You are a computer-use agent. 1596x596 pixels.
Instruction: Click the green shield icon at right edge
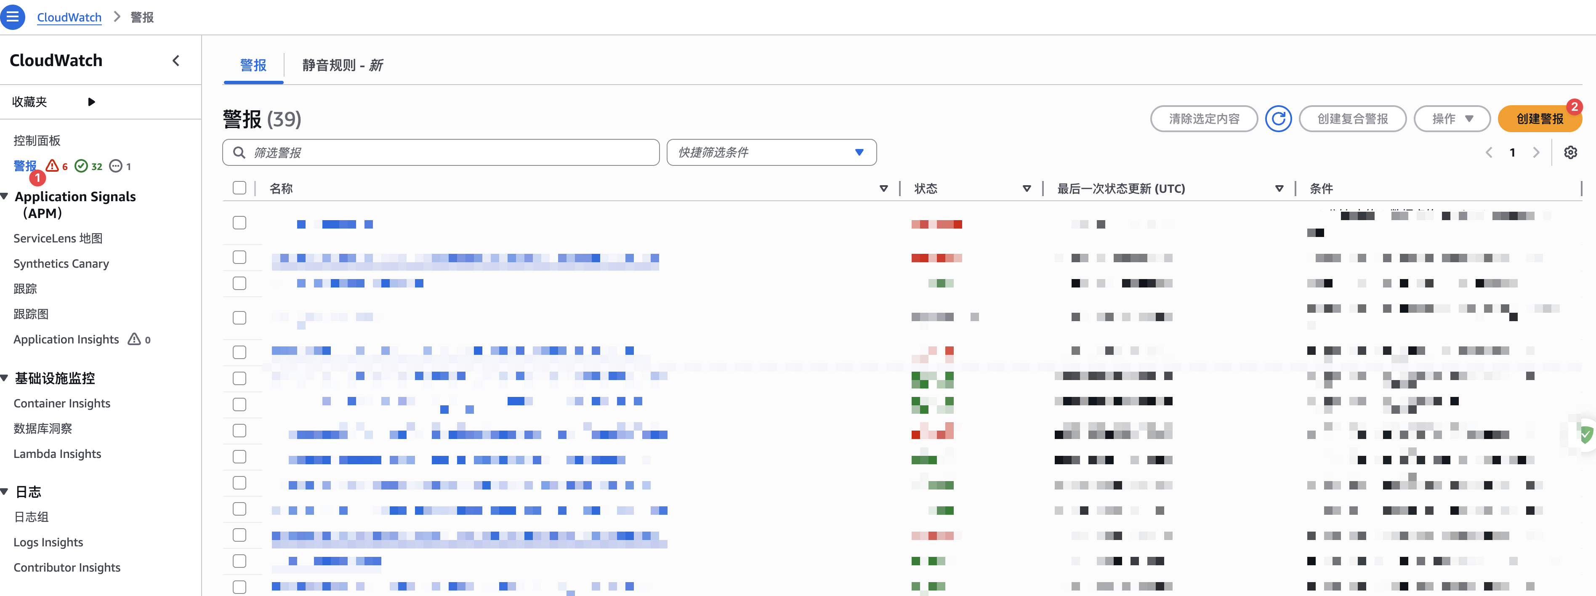pos(1586,434)
